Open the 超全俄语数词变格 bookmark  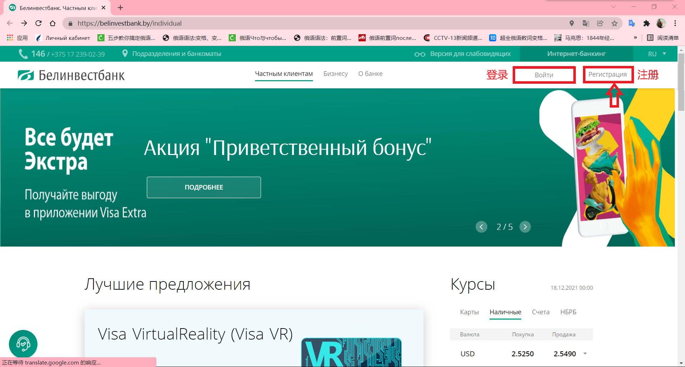(x=518, y=38)
